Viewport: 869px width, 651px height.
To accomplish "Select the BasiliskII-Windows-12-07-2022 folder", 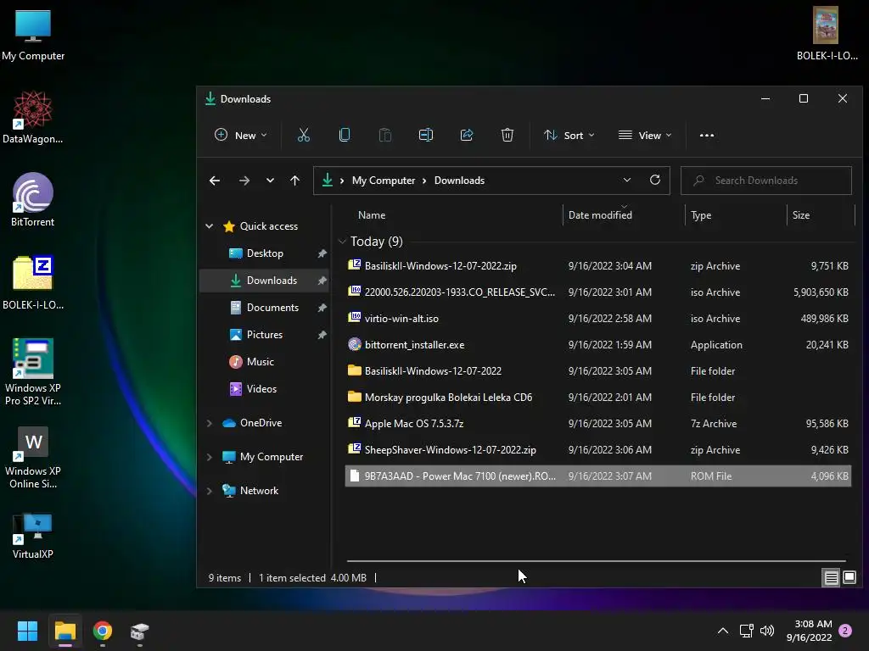I will pos(598,371).
